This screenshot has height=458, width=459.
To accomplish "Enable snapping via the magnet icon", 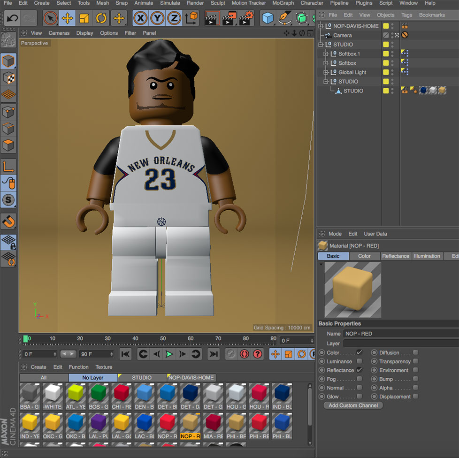I will point(8,221).
